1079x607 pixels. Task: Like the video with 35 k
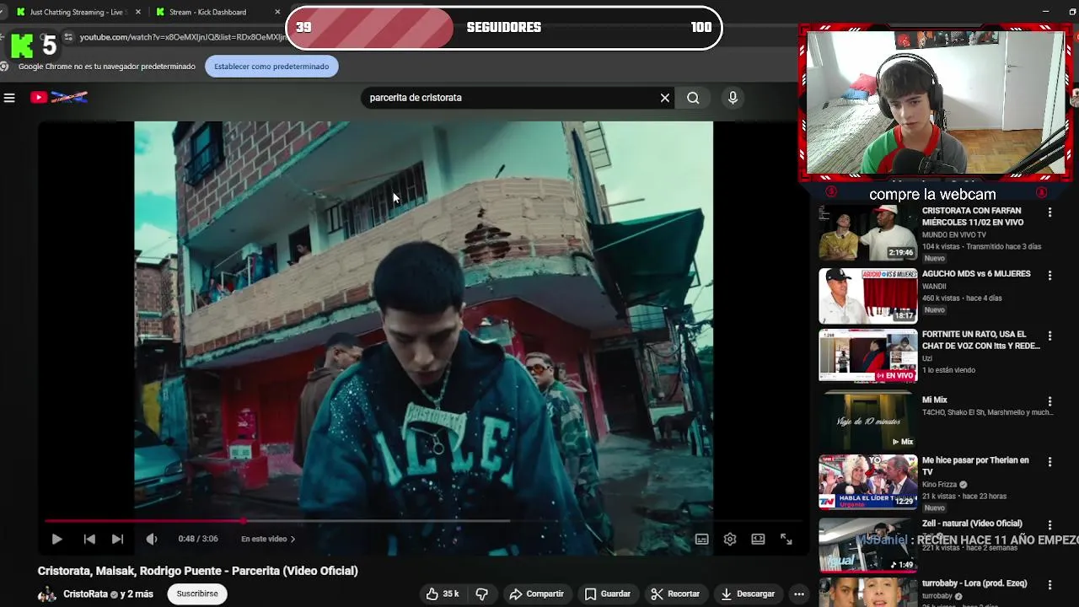[x=443, y=594]
